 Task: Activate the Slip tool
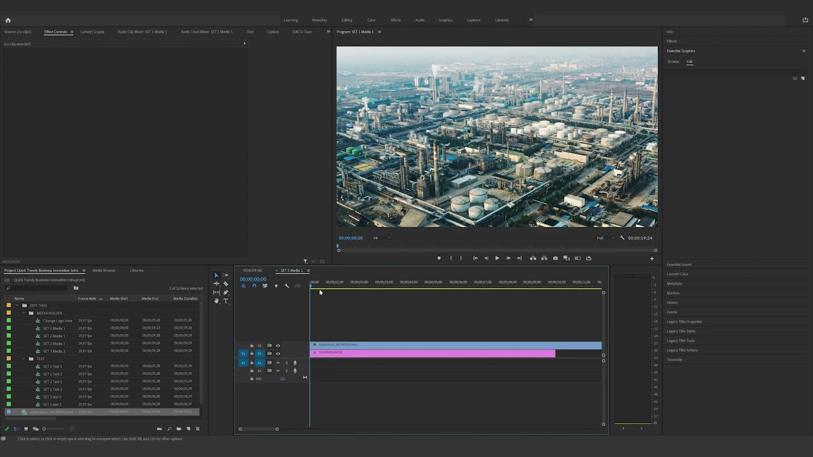coord(216,293)
